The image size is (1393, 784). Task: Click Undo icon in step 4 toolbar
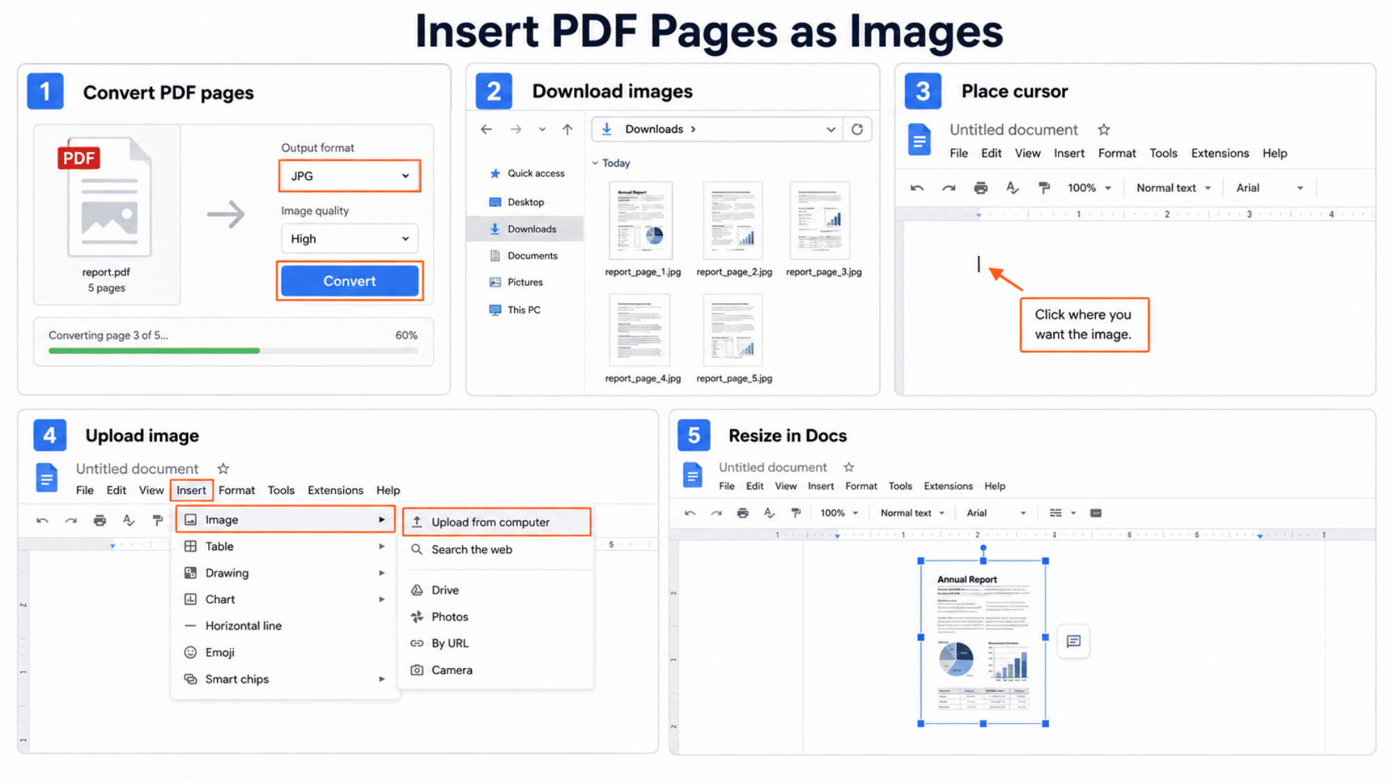[x=42, y=521]
